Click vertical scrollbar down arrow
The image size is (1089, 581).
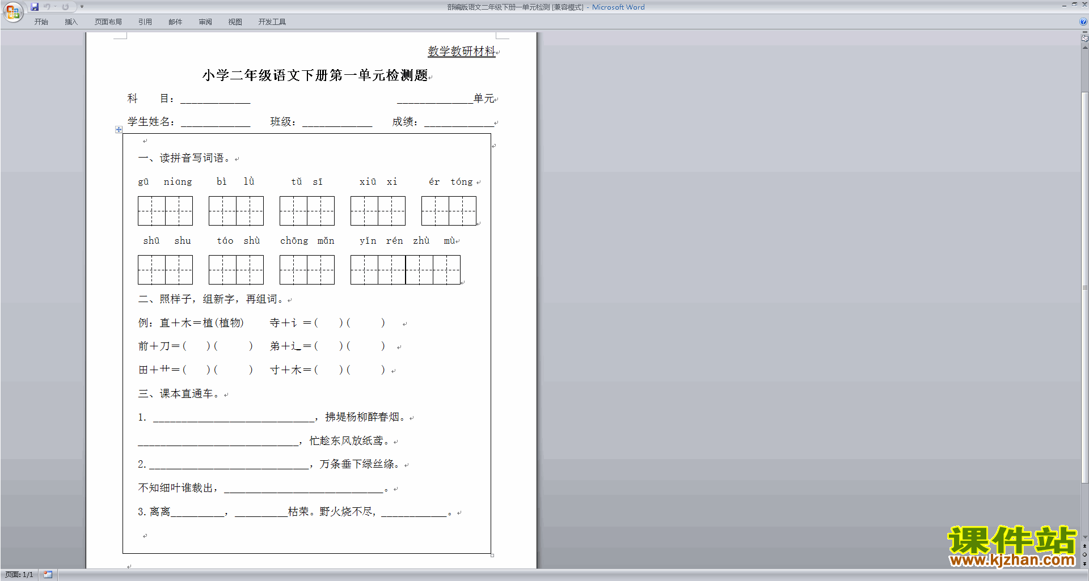click(x=1084, y=537)
